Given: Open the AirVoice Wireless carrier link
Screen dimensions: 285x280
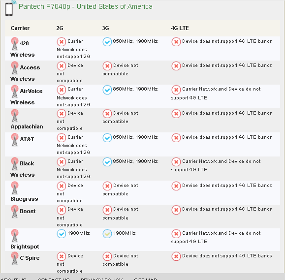Looking at the screenshot, I should [x=27, y=96].
